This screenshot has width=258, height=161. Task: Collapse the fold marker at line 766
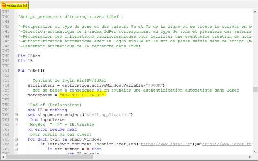16,144
